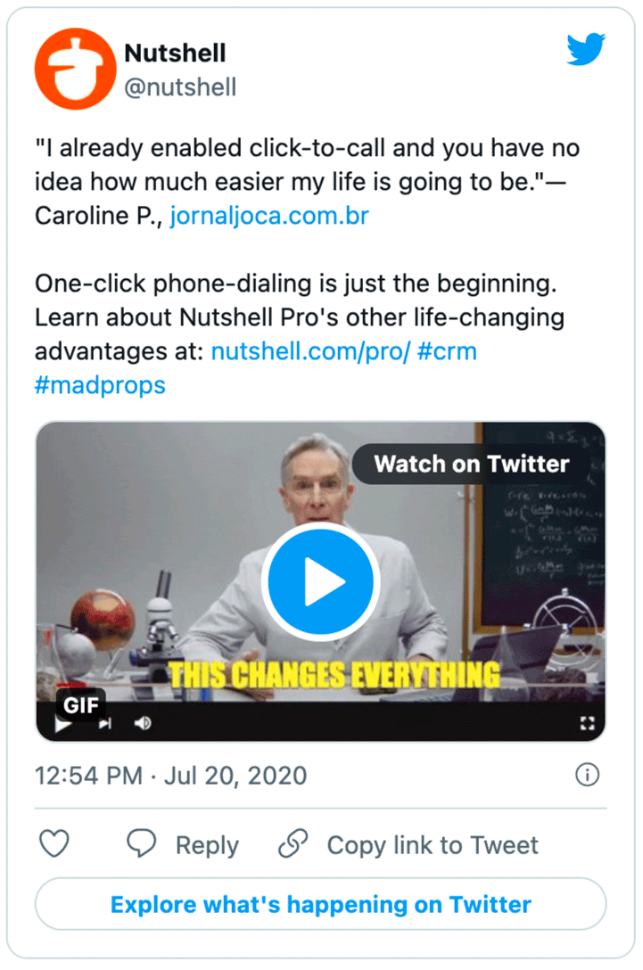Click the Twitter bird icon

click(586, 51)
